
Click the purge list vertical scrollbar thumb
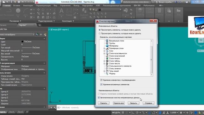click(151, 60)
